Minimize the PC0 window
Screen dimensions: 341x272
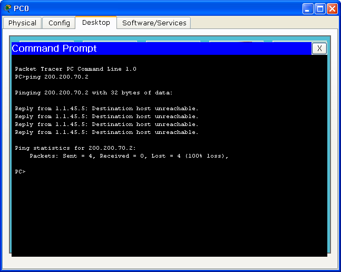[308, 8]
